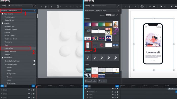Expand library panel icon in right window
Viewport: 177px width, 99px height.
pos(118,6)
